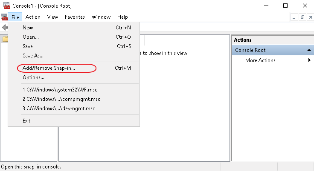Click the MMC console icon in menu bar
Screen dimensions: 314x171
(x=4, y=17)
